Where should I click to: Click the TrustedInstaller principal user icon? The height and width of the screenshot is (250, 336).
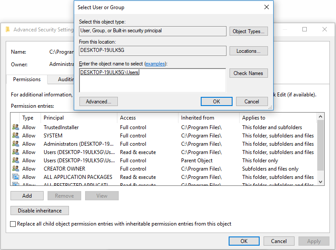point(16,127)
